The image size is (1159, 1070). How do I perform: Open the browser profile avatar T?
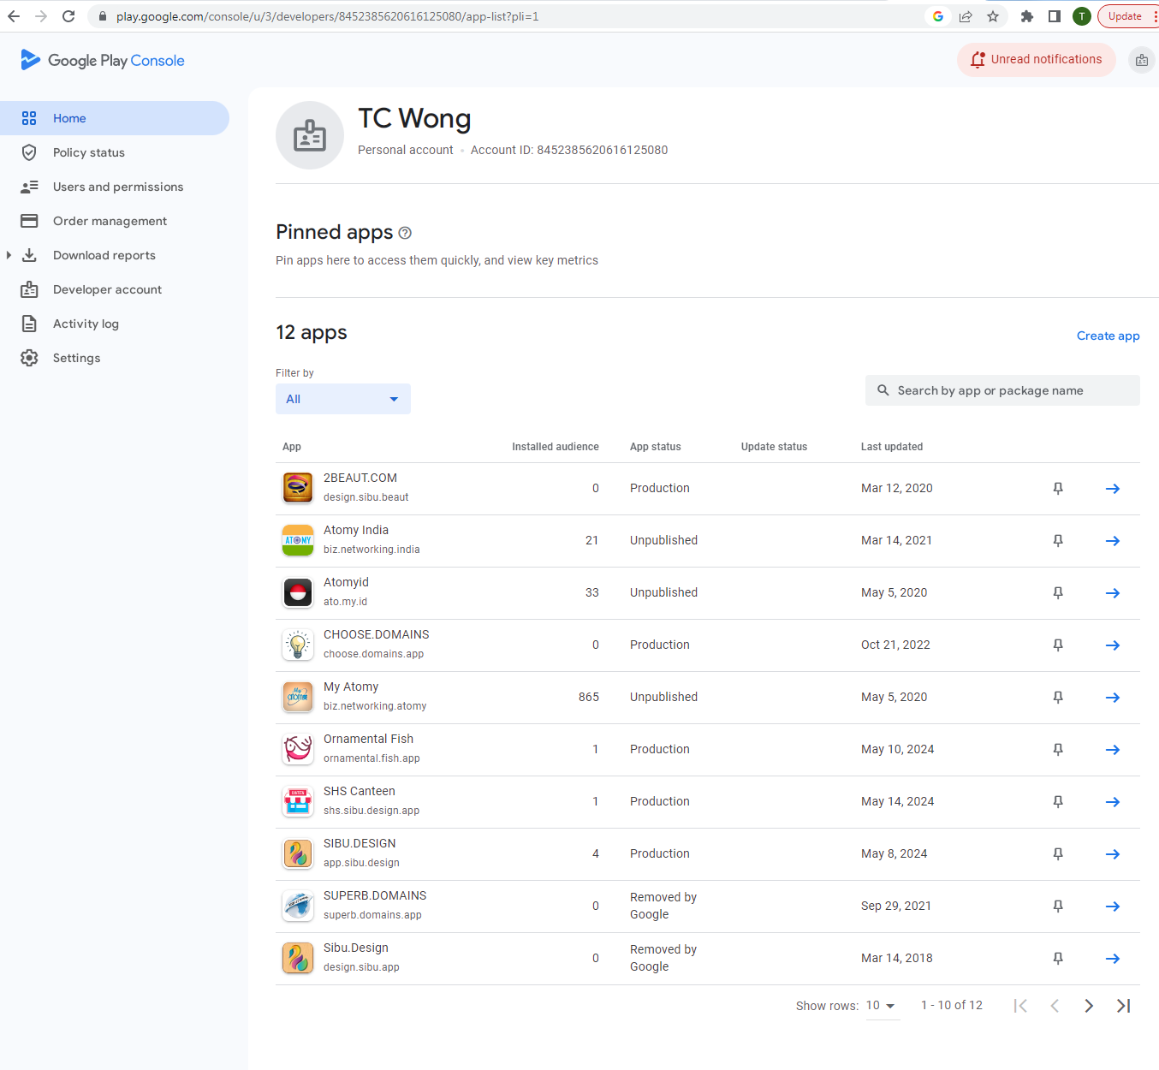click(1082, 16)
